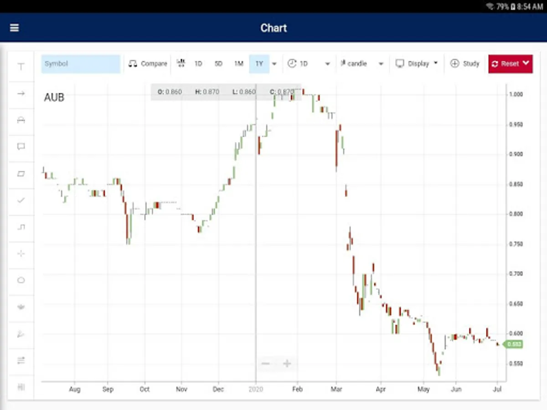547x410 pixels.
Task: Expand the range dropdown beside 1Y
Action: (x=274, y=64)
